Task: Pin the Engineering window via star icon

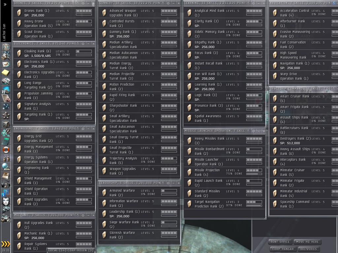Action: pos(78,128)
